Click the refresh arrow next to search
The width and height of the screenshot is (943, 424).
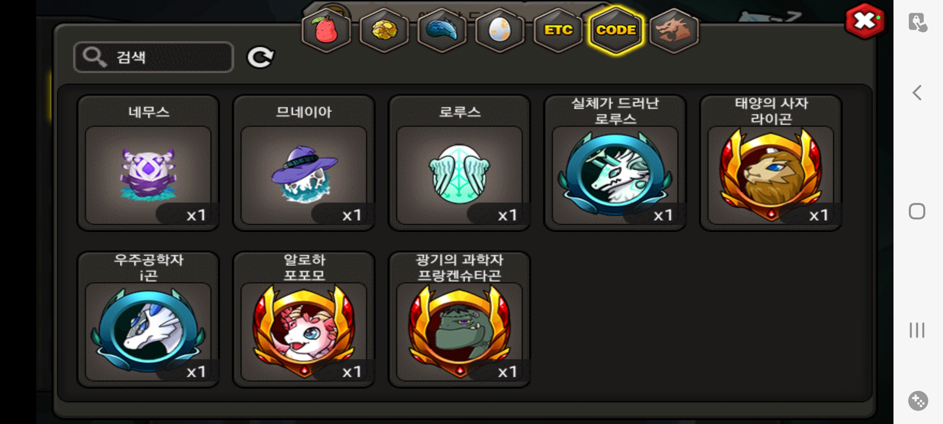point(260,57)
